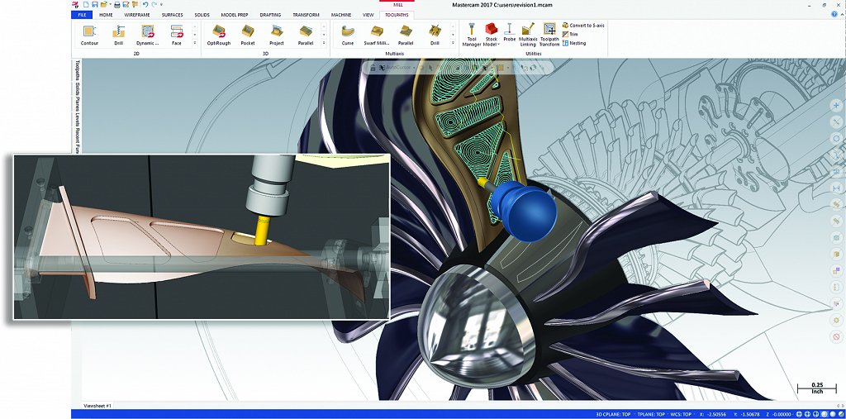Viewport: 846px width, 419px height.
Task: Open the Tool Manager
Action: click(x=472, y=35)
